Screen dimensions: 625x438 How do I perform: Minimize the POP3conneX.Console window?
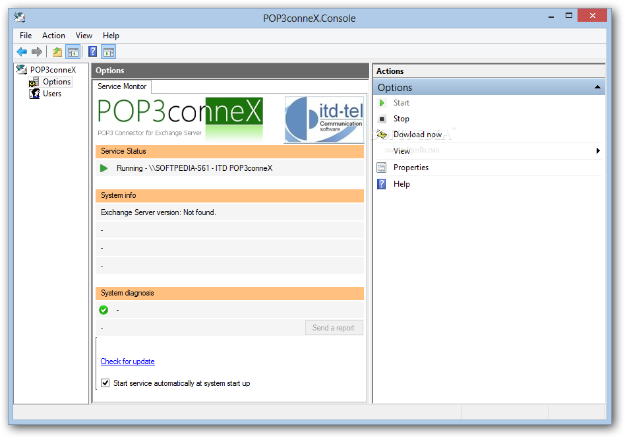(x=551, y=17)
